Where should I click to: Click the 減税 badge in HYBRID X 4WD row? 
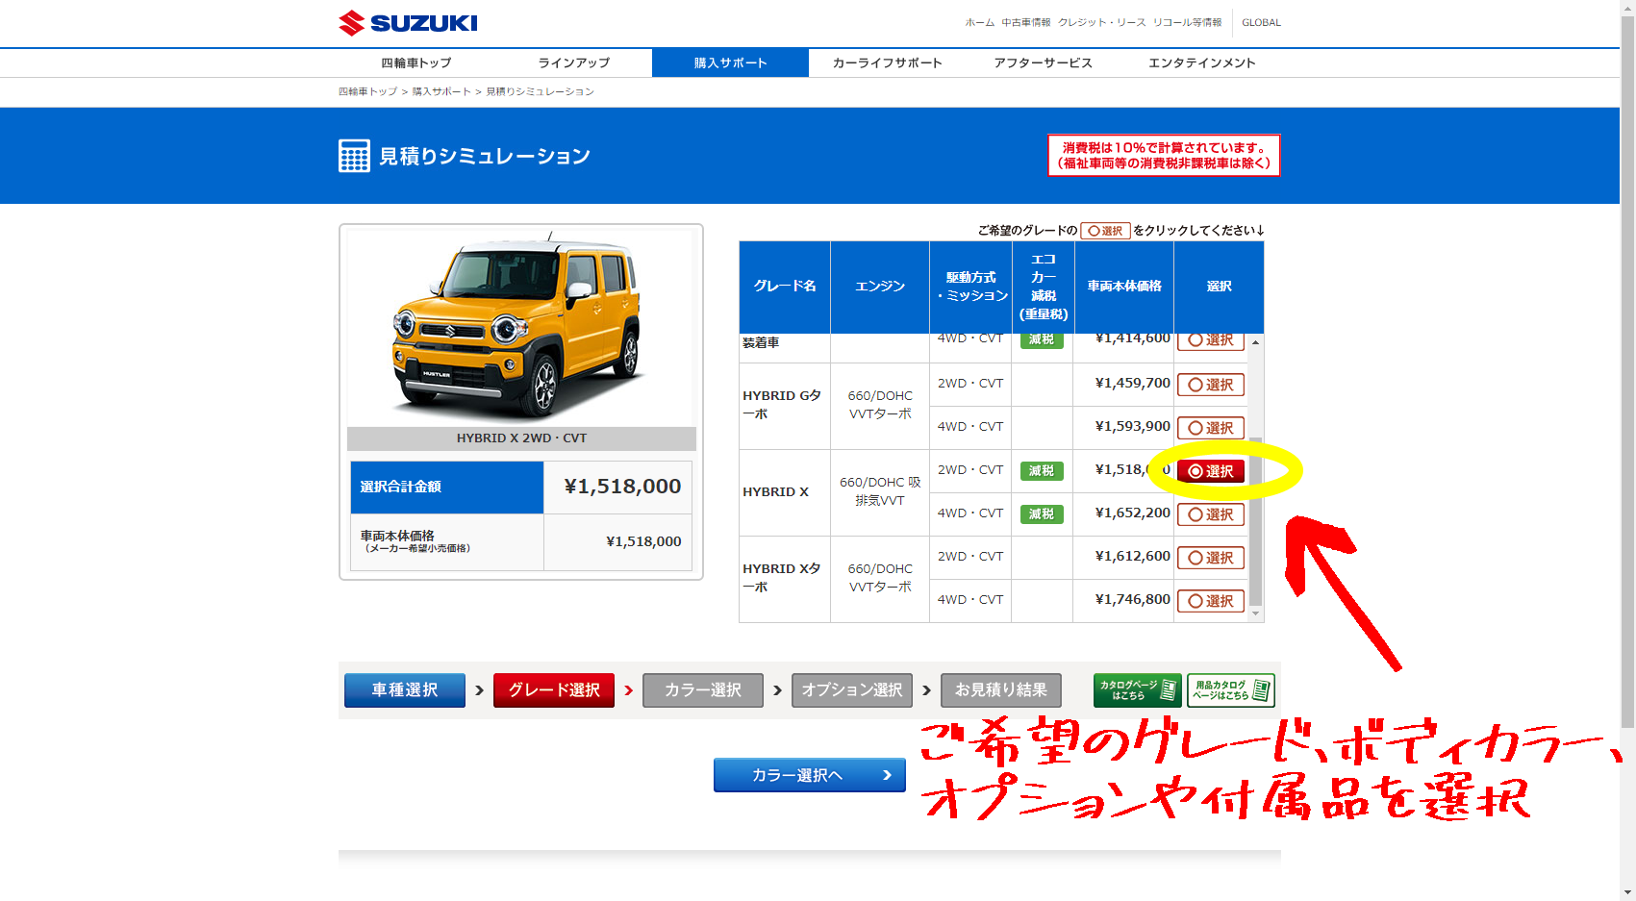[x=1042, y=514]
